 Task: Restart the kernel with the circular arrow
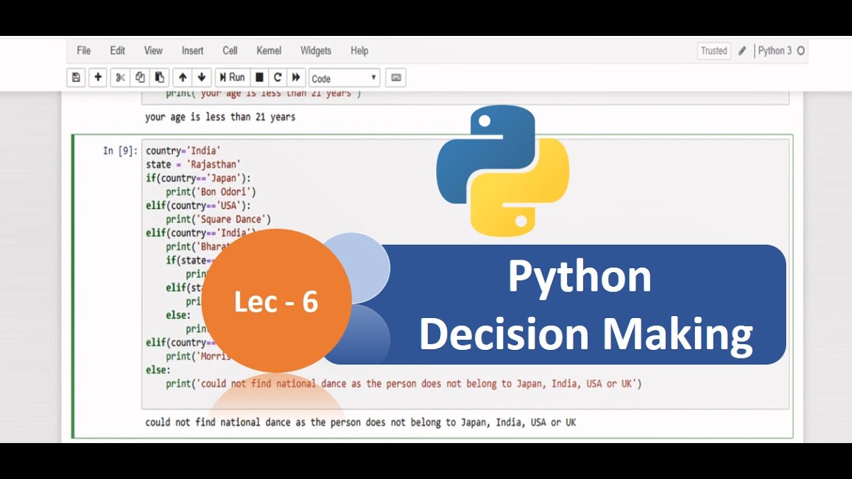278,78
